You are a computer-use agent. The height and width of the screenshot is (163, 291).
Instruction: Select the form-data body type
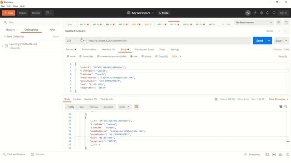pyautogui.click(x=80, y=56)
